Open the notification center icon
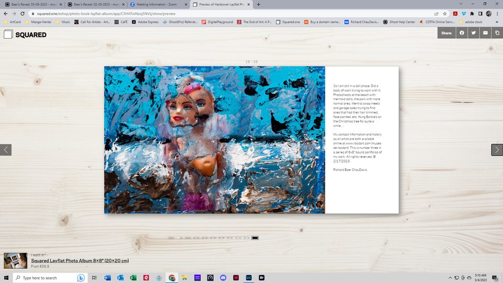503x283 pixels. pos(495,278)
